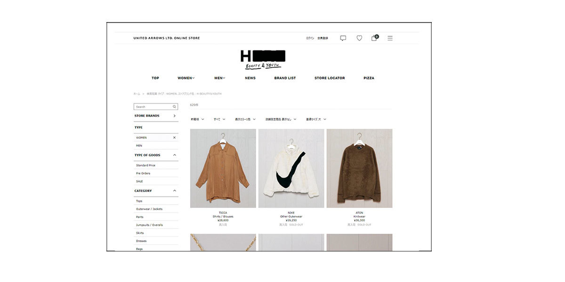Click the 629件 result count text
This screenshot has height=282, width=565.
(x=194, y=105)
